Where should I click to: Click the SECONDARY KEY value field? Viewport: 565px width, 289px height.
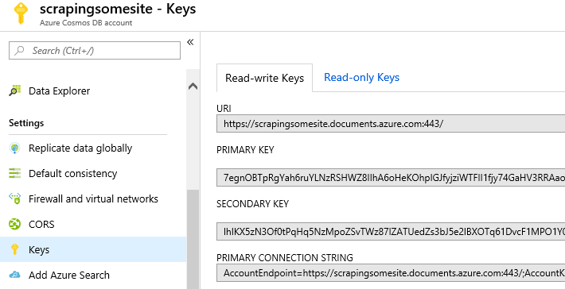point(391,232)
